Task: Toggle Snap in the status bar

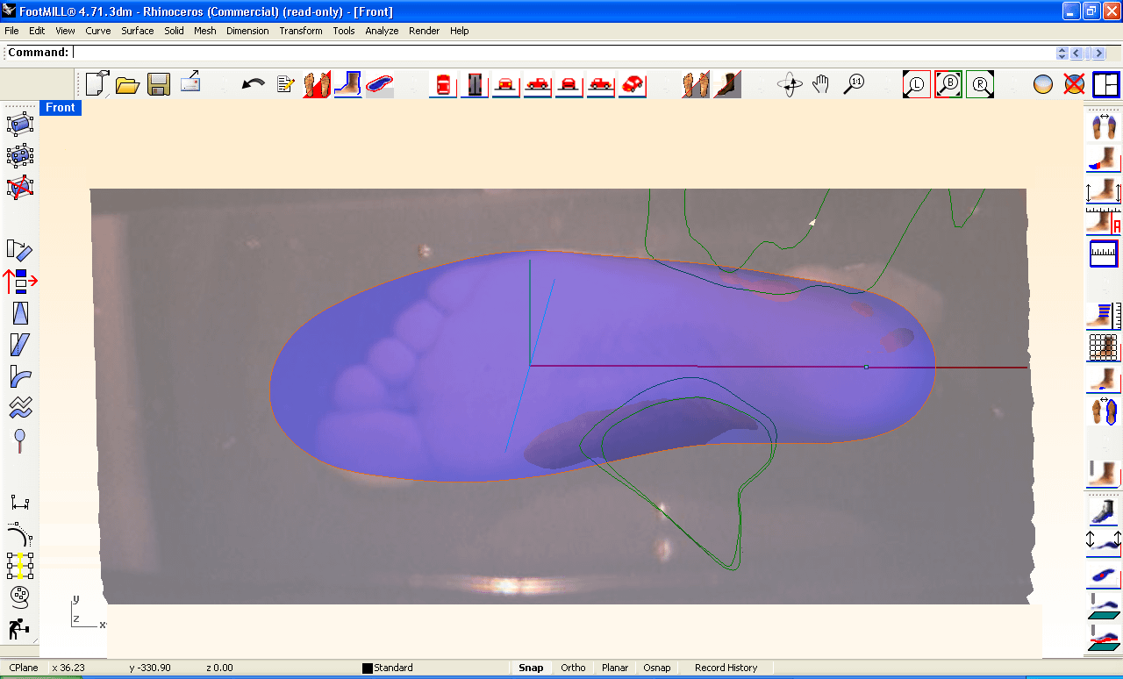Action: pyautogui.click(x=531, y=668)
